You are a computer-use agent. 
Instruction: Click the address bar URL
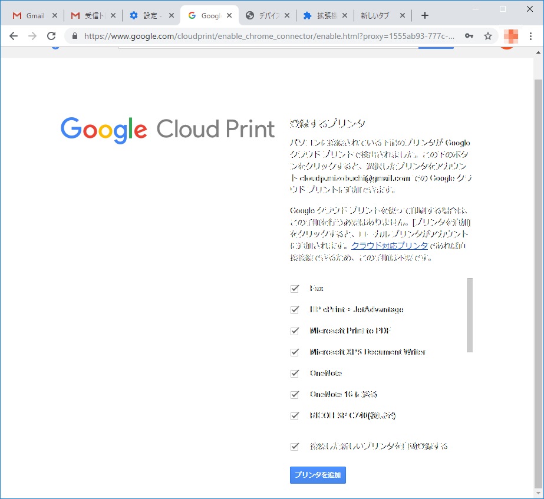269,36
